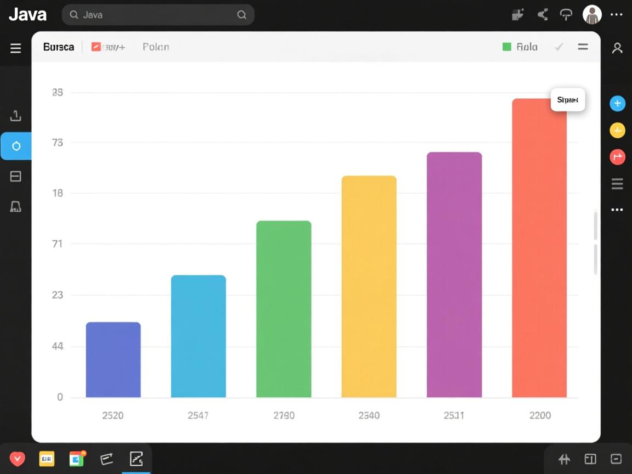Viewport: 632px width, 474px height.
Task: Switch to the Bursca tab
Action: pyautogui.click(x=58, y=47)
